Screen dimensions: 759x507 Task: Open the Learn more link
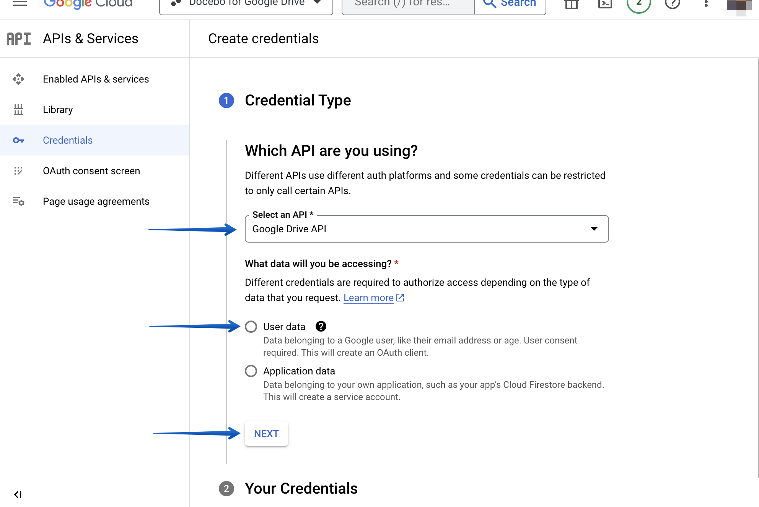coord(368,298)
